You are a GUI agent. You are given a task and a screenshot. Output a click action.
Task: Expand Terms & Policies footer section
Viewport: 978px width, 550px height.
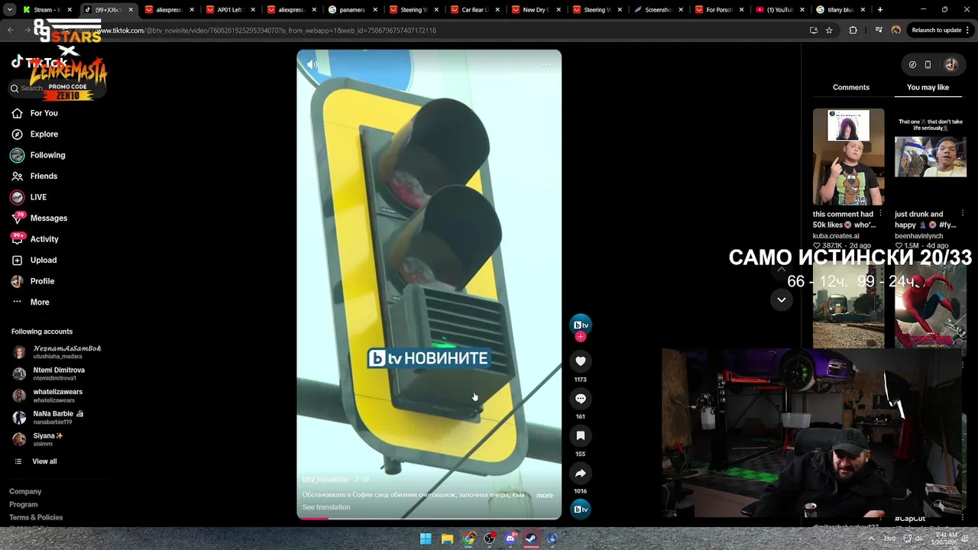point(36,518)
